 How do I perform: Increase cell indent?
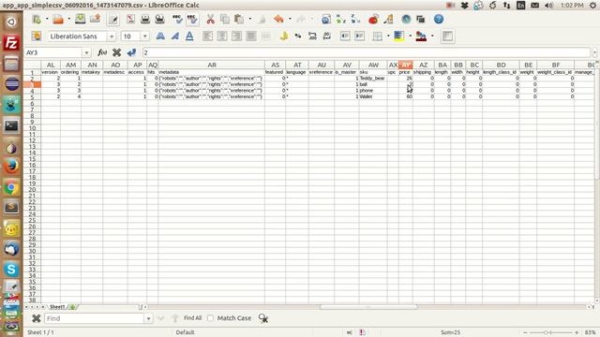pos(359,37)
